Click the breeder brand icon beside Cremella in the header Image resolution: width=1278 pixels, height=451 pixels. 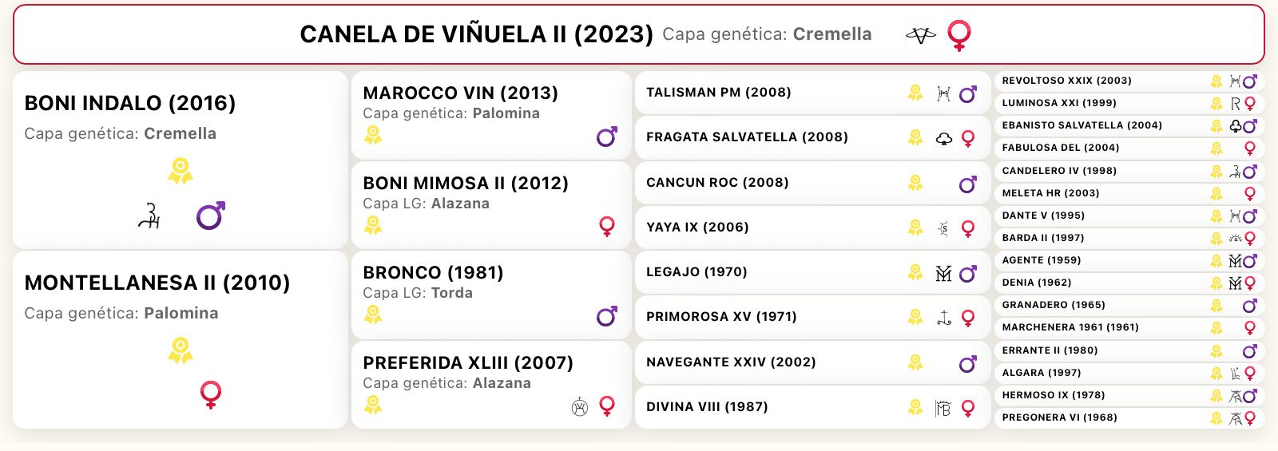click(x=920, y=35)
